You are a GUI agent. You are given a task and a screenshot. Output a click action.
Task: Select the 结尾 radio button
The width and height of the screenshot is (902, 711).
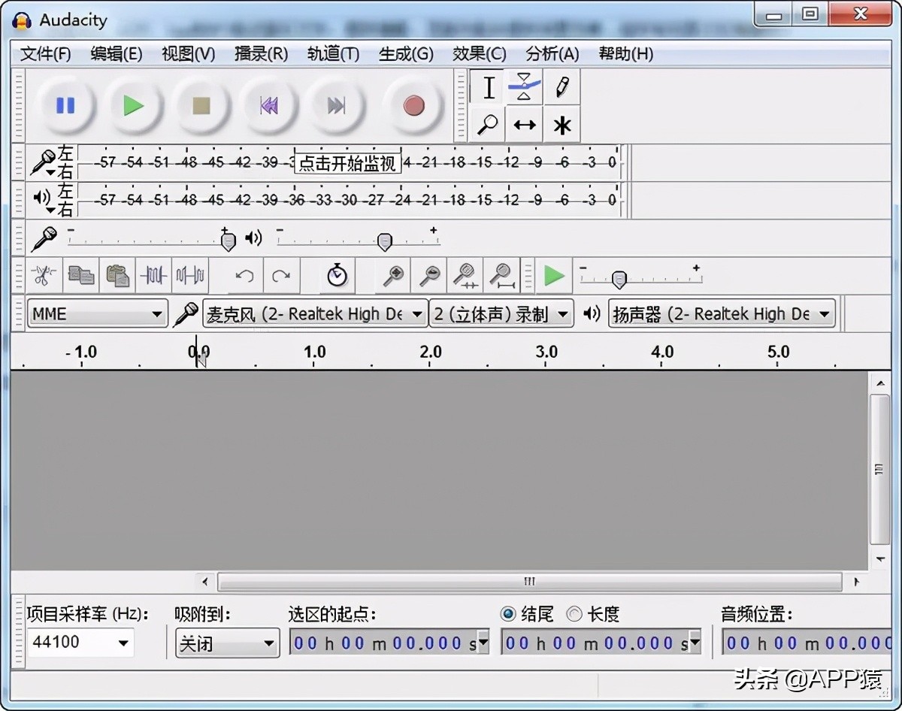[x=508, y=613]
